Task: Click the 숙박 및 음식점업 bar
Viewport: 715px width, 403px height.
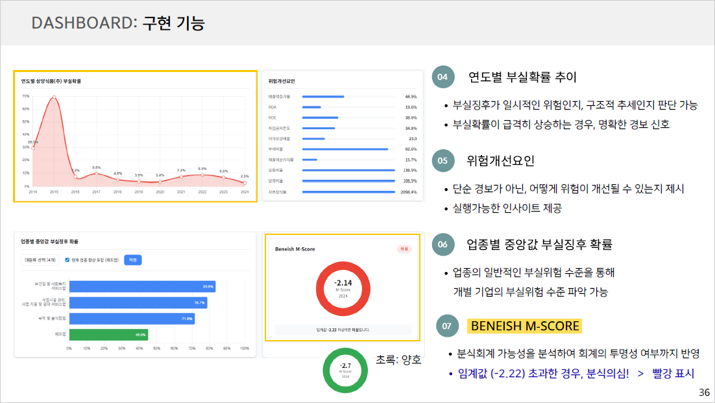Action: pos(132,319)
